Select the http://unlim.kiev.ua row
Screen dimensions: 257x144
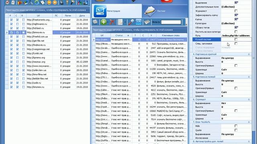tap(47, 70)
